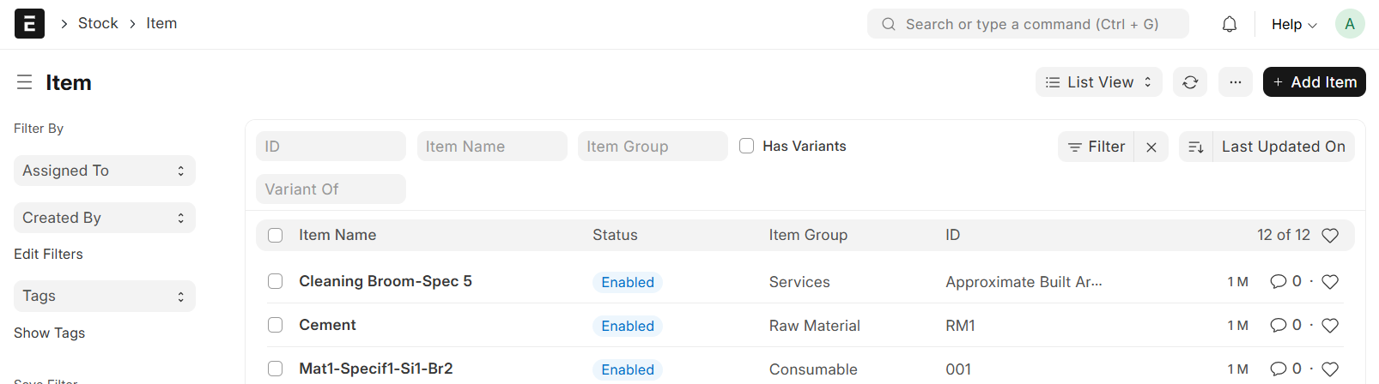Clear filters with the X icon
The height and width of the screenshot is (384, 1379).
(x=1151, y=147)
